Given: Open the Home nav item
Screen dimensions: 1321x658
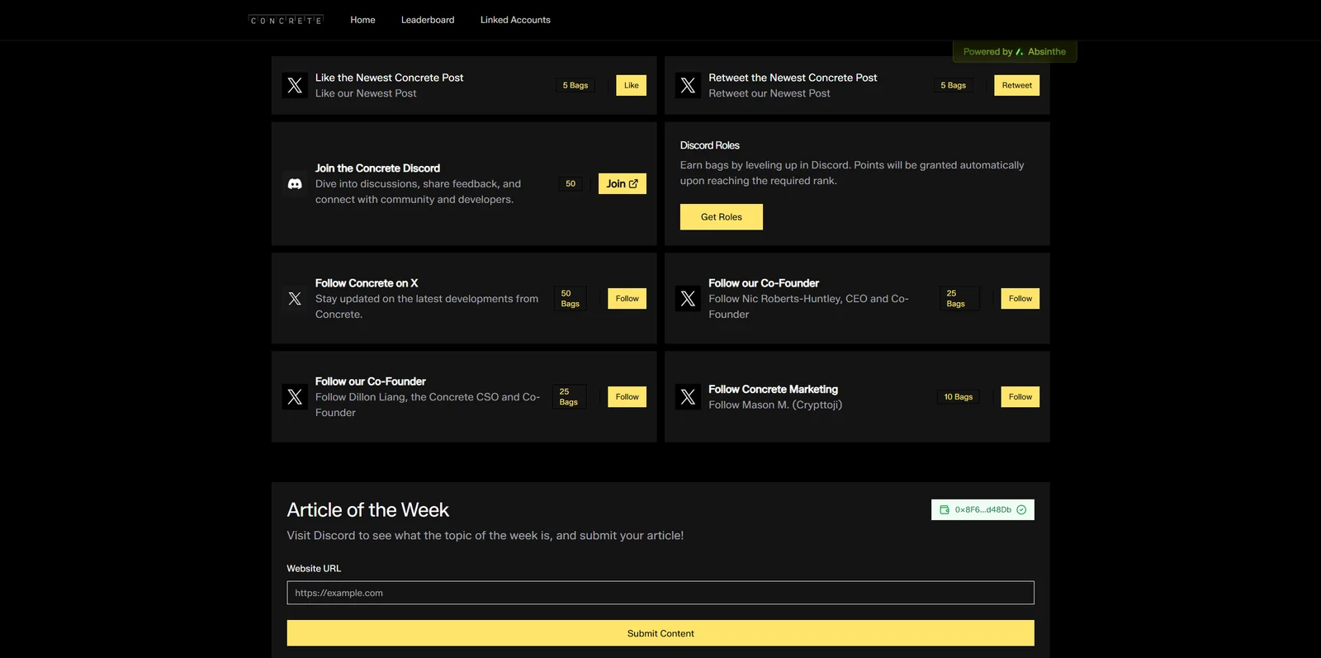Looking at the screenshot, I should (362, 20).
